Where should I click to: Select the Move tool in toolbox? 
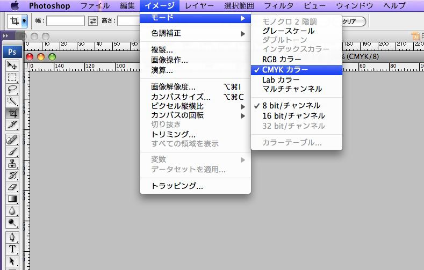click(12, 65)
